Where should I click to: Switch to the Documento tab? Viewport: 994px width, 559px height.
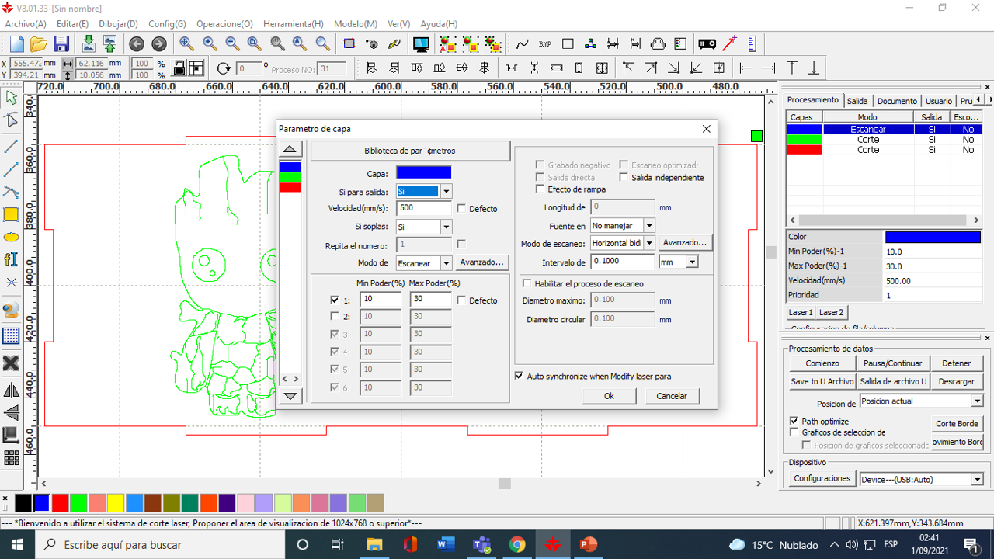[x=897, y=101]
